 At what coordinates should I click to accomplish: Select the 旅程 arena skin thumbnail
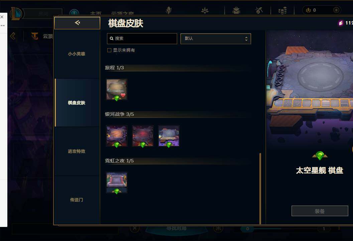click(117, 89)
